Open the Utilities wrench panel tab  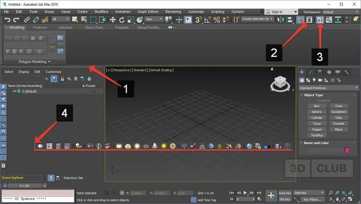347,72
